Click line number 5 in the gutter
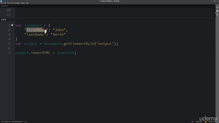 [x=9, y=44]
